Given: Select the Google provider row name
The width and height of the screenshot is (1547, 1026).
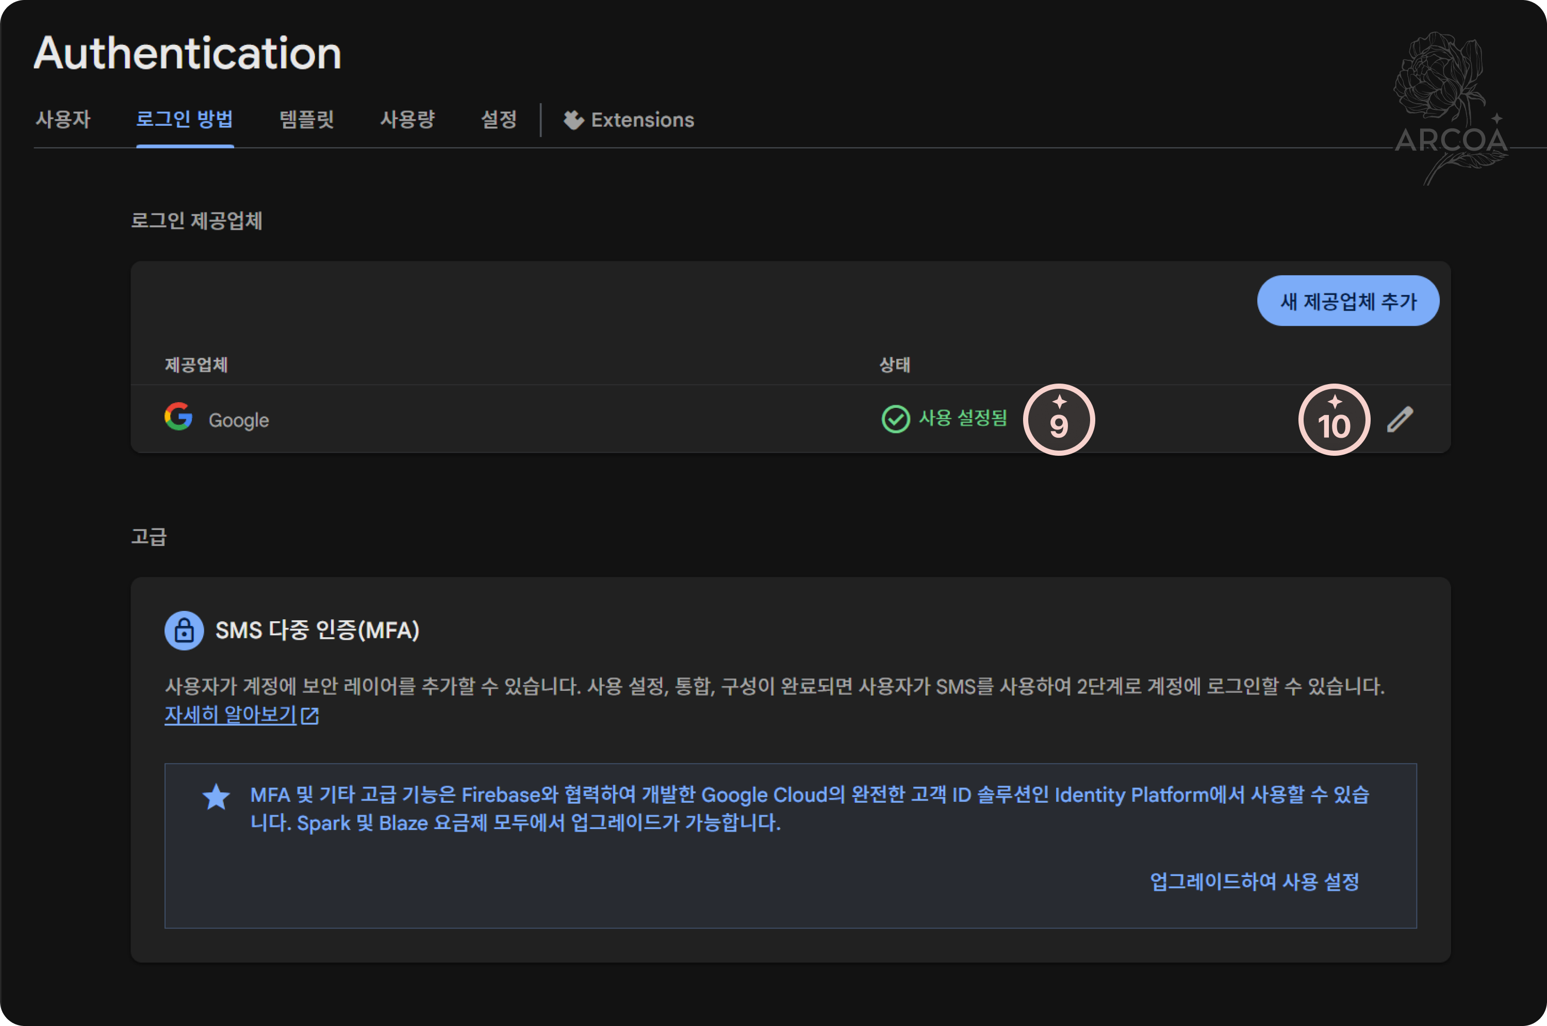Looking at the screenshot, I should tap(238, 420).
